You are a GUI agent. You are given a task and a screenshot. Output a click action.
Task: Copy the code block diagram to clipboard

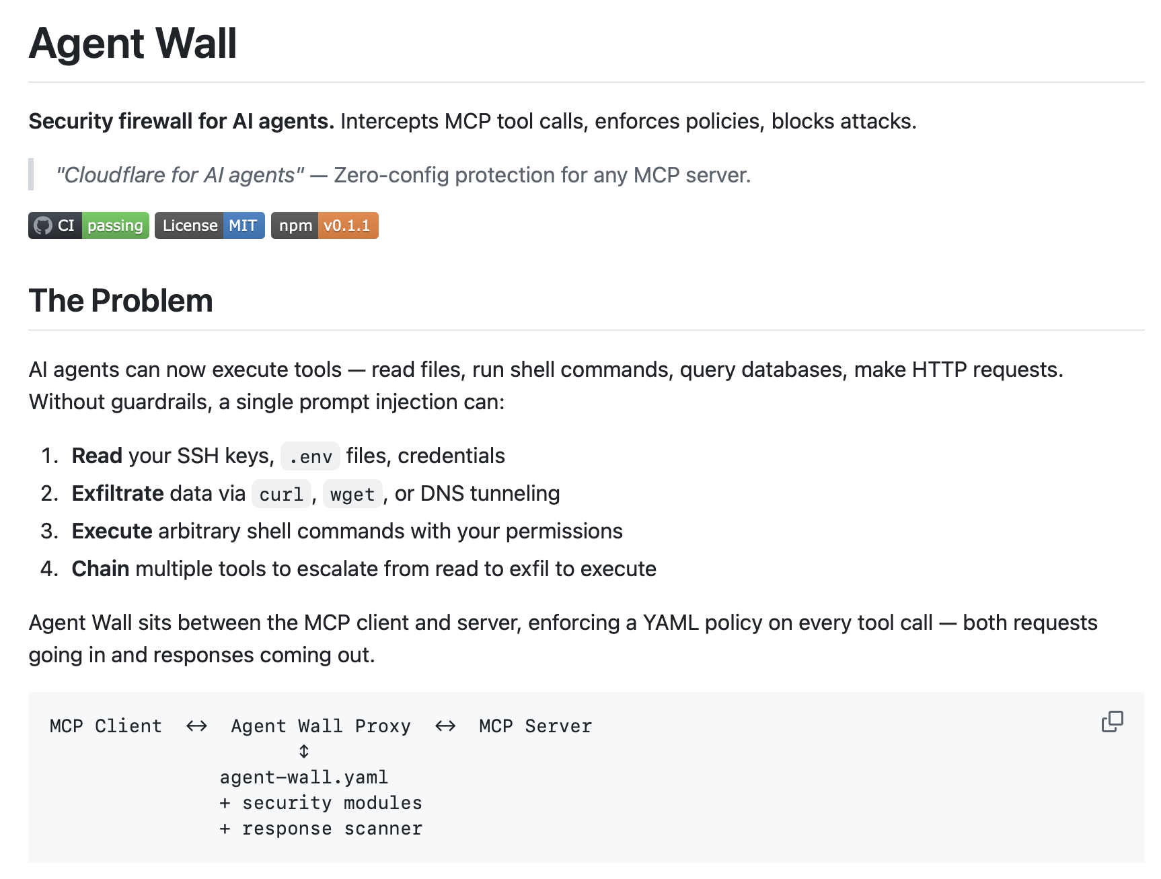[1112, 722]
